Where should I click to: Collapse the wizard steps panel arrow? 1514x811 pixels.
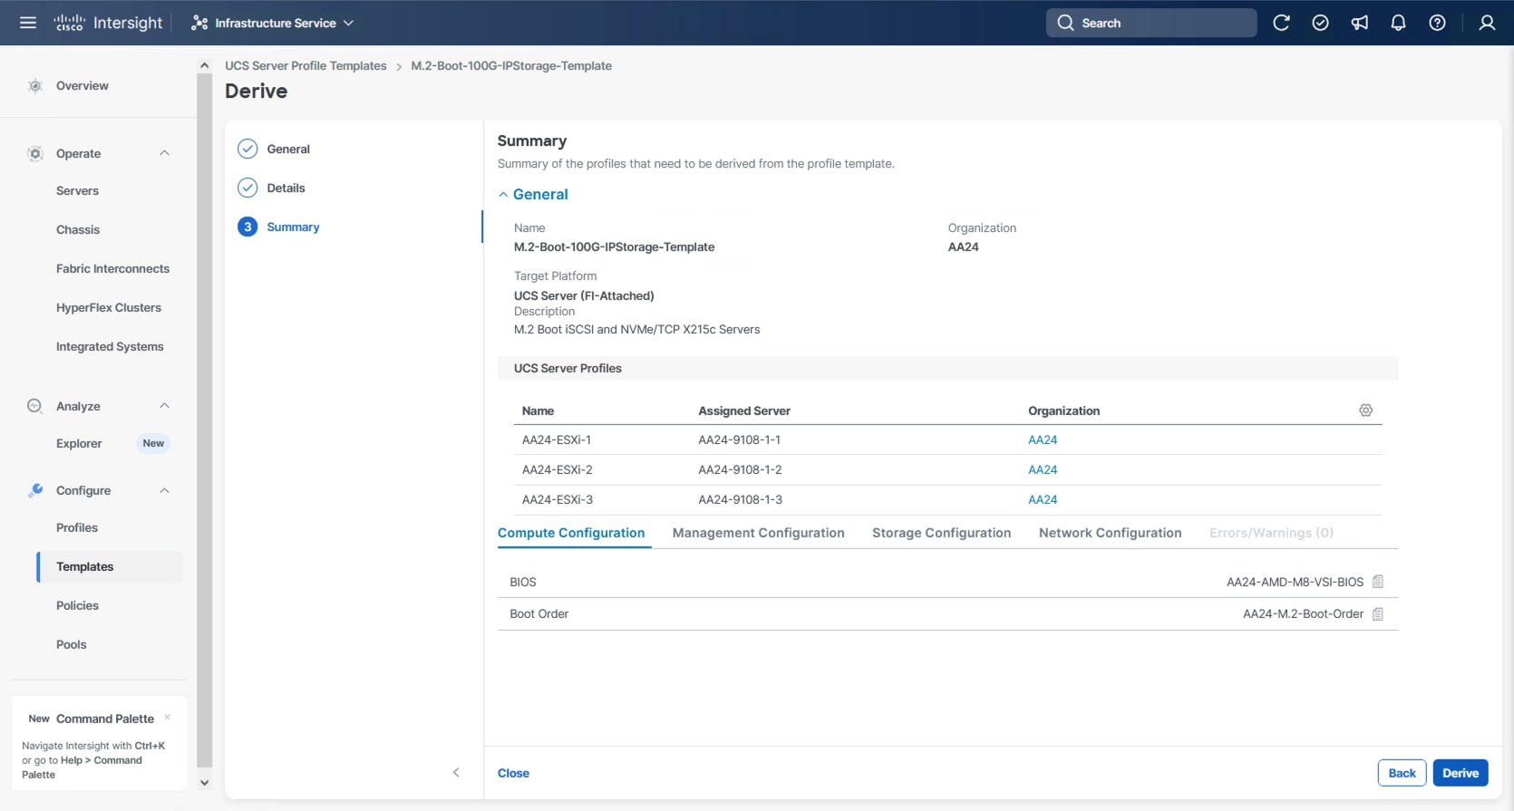point(456,773)
